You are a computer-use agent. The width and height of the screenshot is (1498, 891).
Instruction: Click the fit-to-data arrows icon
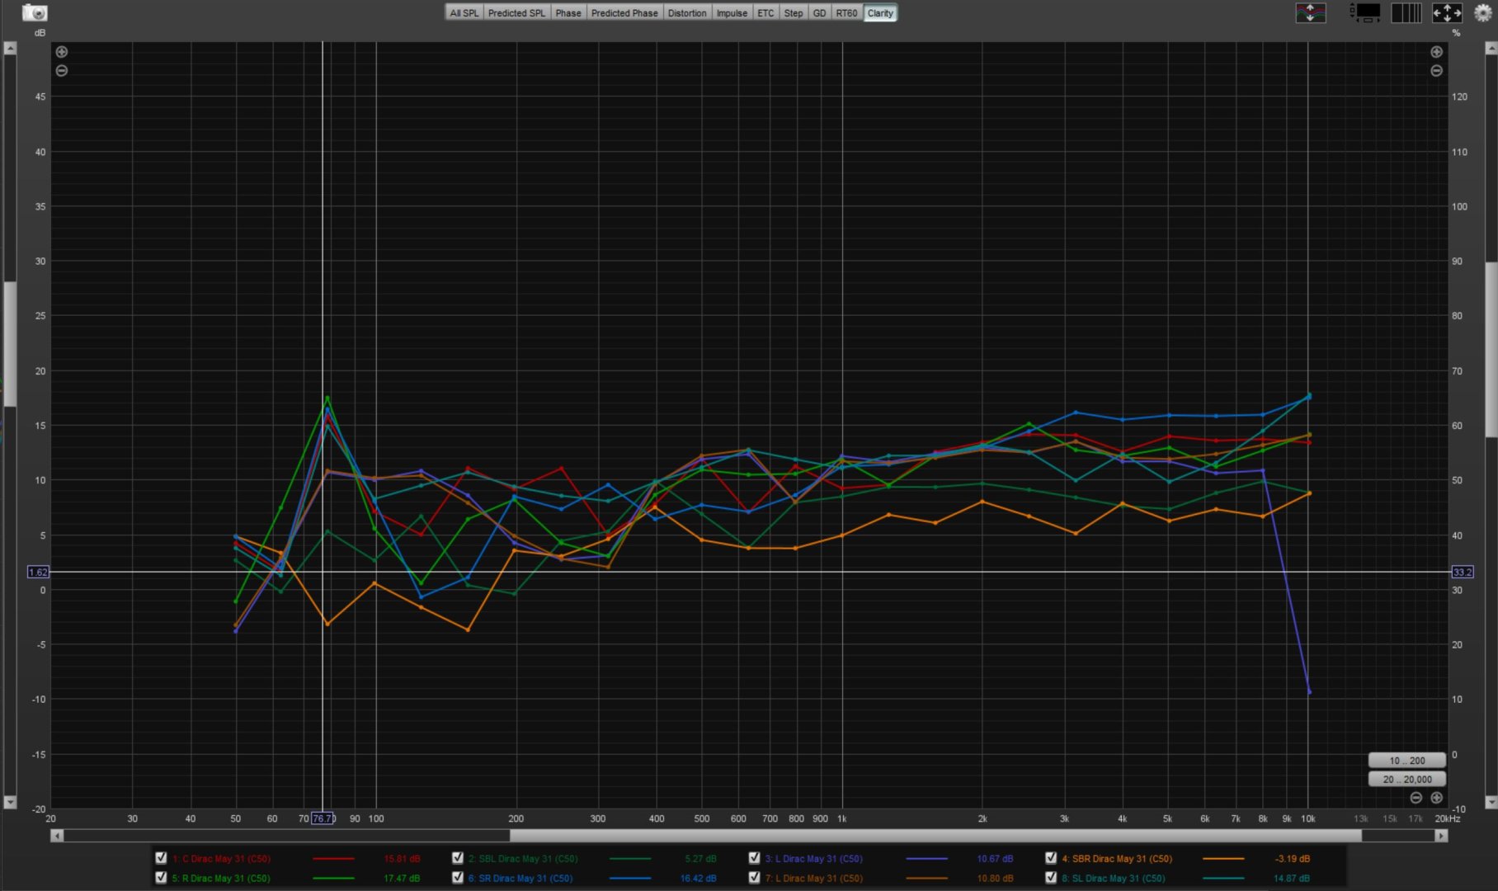click(x=1447, y=13)
